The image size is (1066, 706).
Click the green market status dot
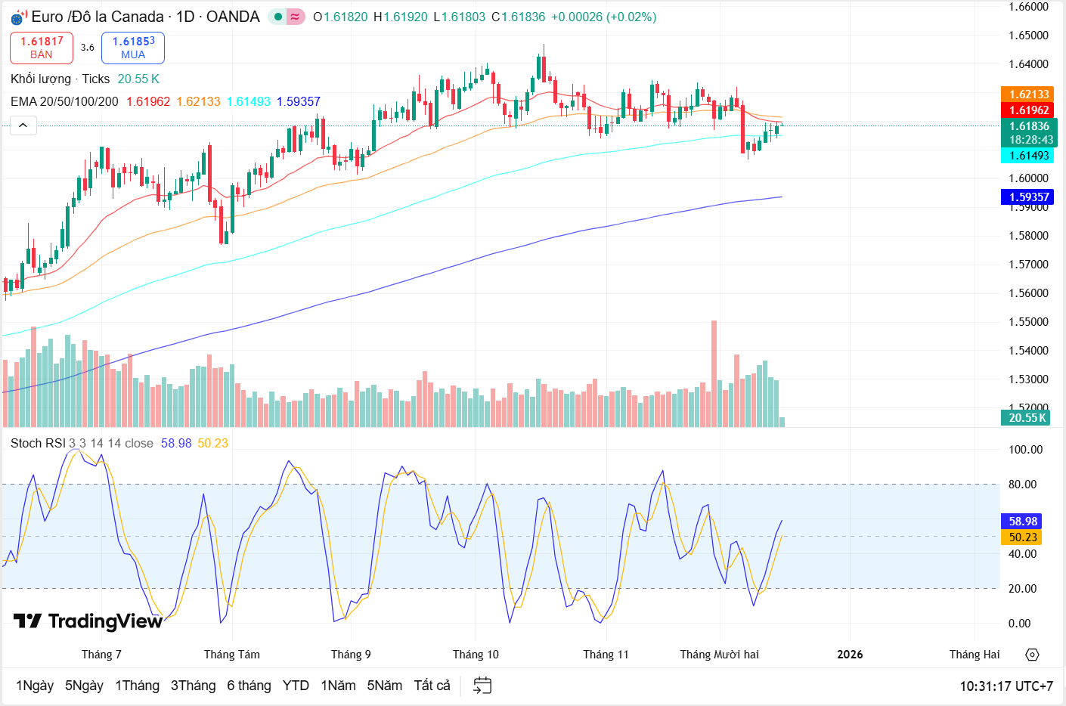[278, 17]
